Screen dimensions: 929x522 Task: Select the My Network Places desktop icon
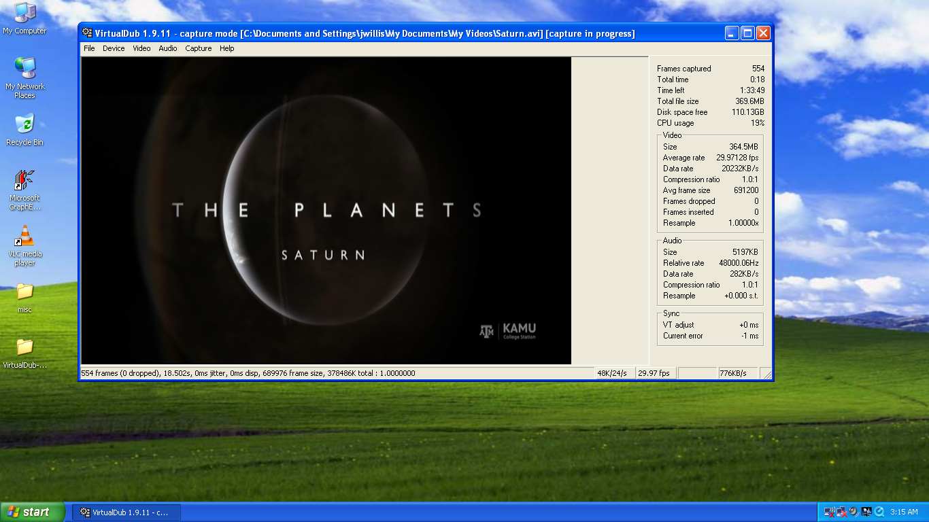pyautogui.click(x=24, y=78)
